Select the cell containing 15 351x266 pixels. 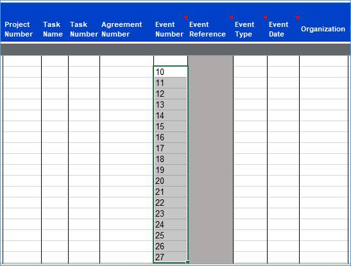tap(171, 126)
